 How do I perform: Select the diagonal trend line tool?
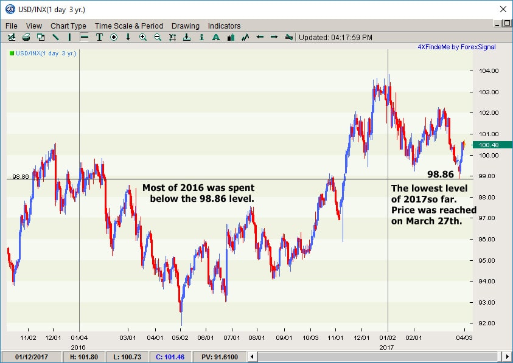pyautogui.click(x=55, y=37)
